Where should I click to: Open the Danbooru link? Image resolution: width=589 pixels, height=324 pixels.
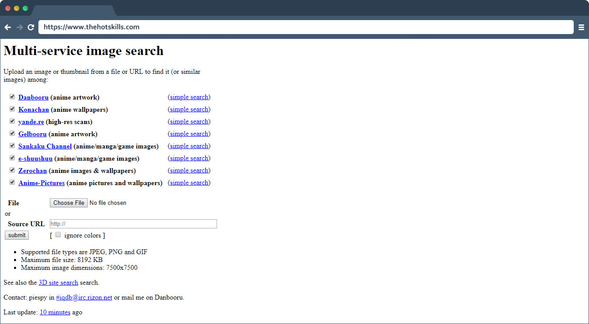click(x=33, y=97)
